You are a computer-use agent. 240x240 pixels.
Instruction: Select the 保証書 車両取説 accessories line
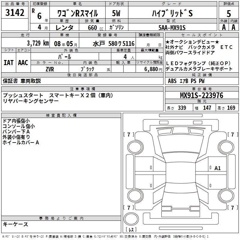pos(22,81)
